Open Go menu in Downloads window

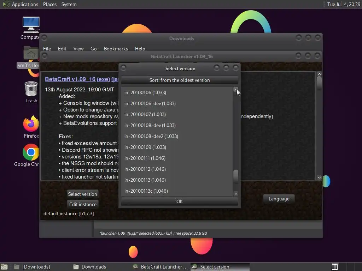(93, 49)
